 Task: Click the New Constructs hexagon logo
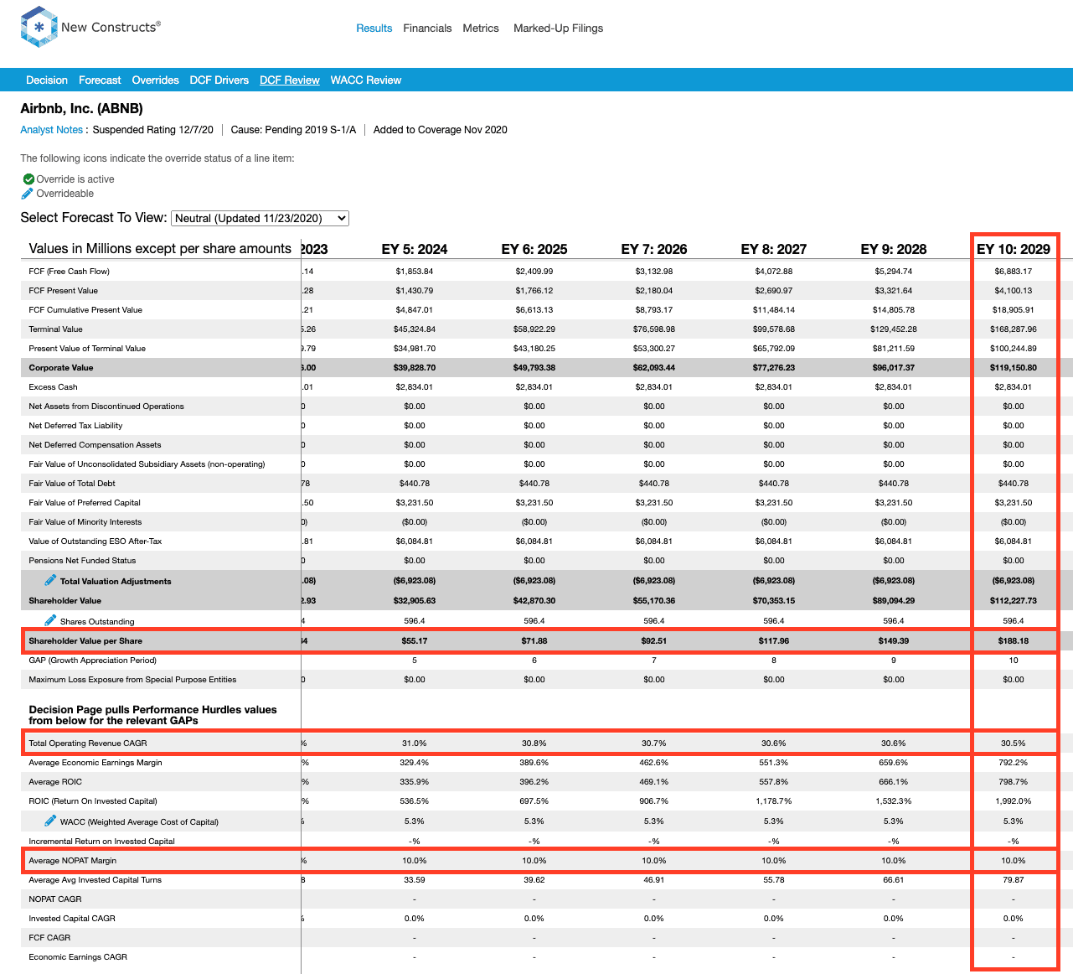(x=39, y=27)
